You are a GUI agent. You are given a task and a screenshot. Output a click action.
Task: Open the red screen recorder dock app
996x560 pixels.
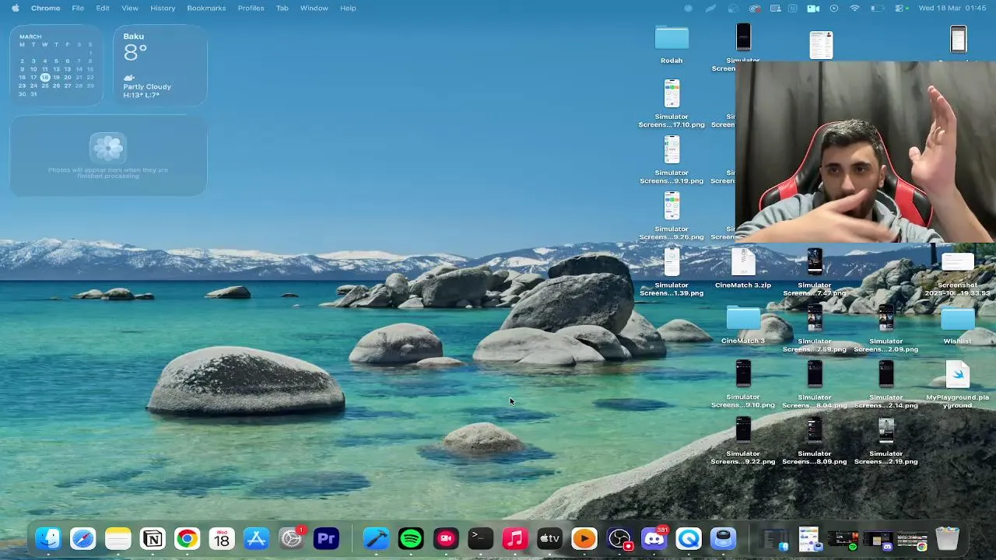coord(446,538)
